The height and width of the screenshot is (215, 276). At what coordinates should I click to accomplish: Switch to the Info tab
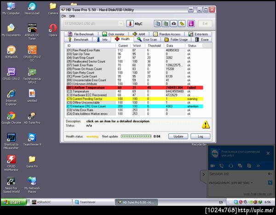tap(102, 39)
